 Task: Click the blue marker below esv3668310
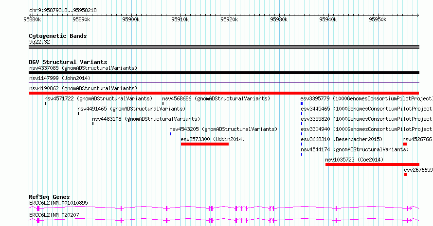pyautogui.click(x=302, y=144)
